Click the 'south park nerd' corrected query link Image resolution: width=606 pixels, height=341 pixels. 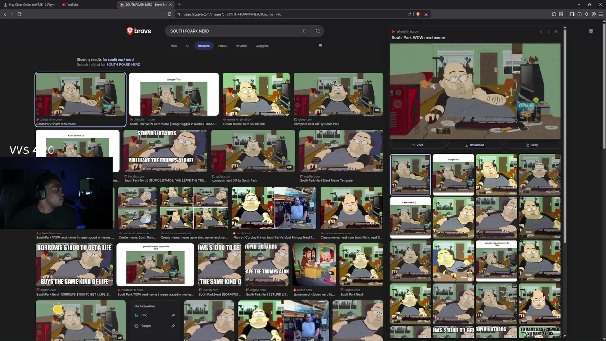point(121,60)
